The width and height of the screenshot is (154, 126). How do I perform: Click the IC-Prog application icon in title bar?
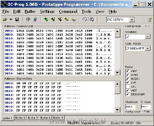point(4,4)
